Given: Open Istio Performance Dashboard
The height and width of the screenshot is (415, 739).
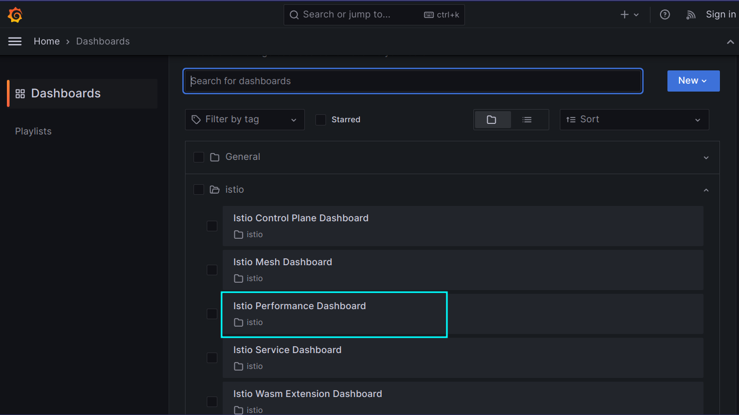Looking at the screenshot, I should 463,314.
